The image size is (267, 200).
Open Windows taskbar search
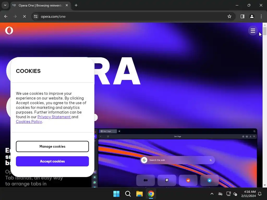(x=128, y=194)
